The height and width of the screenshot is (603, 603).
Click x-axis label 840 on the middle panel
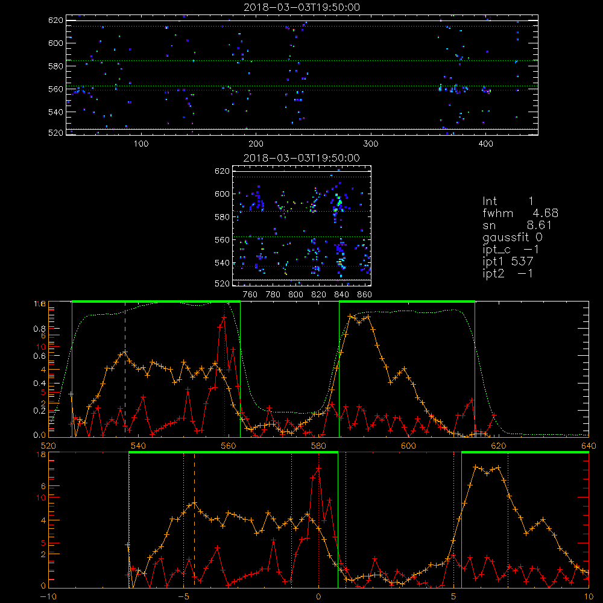(341, 295)
